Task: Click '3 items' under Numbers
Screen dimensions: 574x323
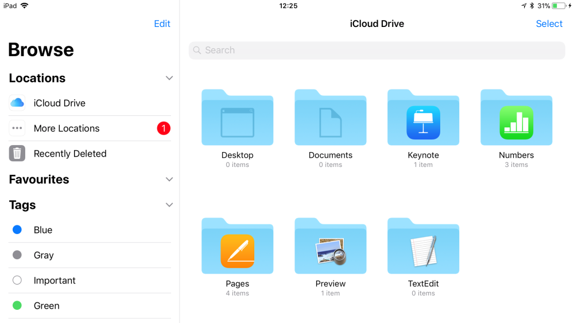Action: point(516,165)
